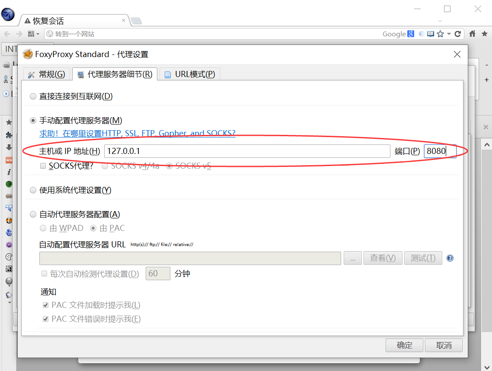The image size is (492, 371).
Task: Click the browser forward arrow
Action: [19, 34]
